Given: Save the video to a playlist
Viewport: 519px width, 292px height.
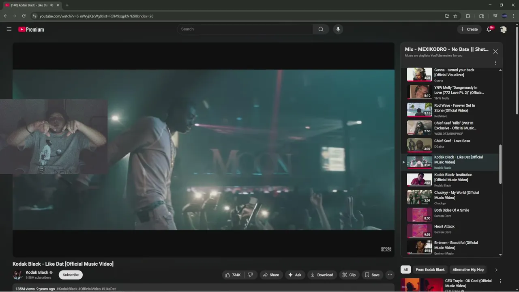Looking at the screenshot, I should click(x=372, y=275).
